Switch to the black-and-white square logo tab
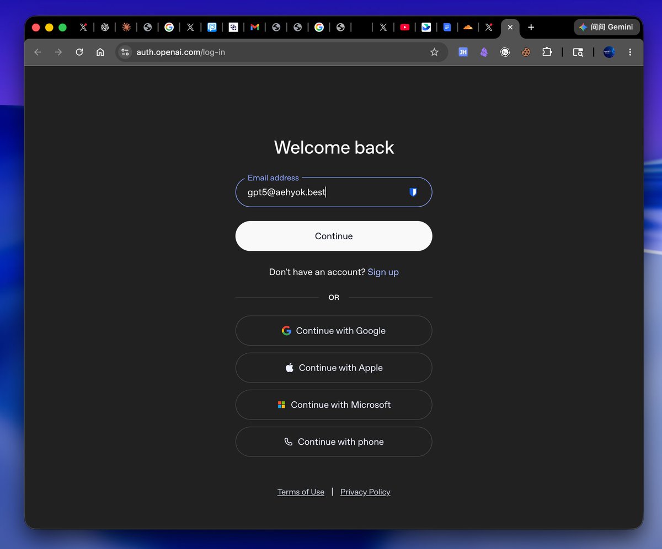 tap(233, 27)
